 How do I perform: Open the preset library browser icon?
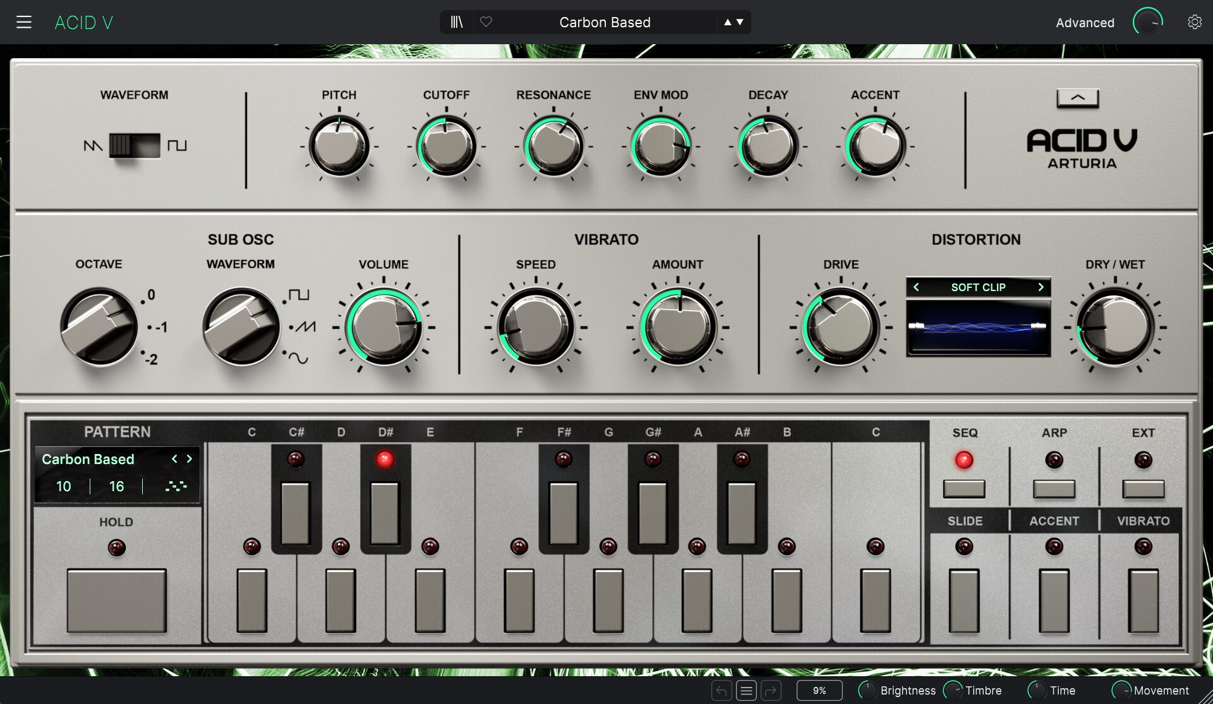pyautogui.click(x=457, y=22)
